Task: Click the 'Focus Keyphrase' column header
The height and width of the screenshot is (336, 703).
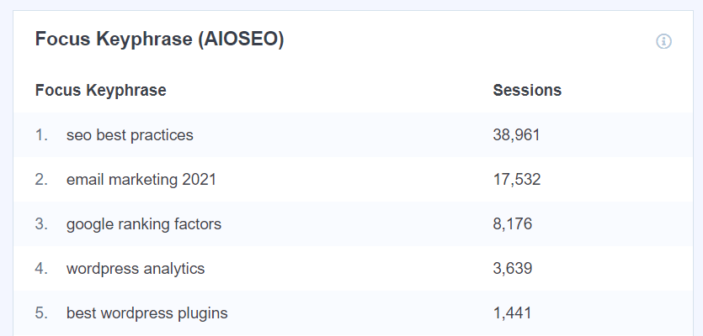Action: point(100,90)
